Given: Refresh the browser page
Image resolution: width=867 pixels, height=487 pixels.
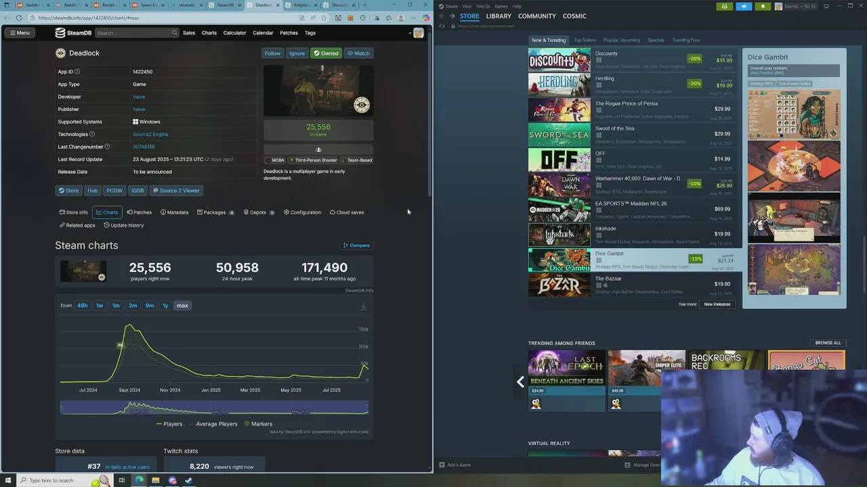Looking at the screenshot, I should (18, 18).
